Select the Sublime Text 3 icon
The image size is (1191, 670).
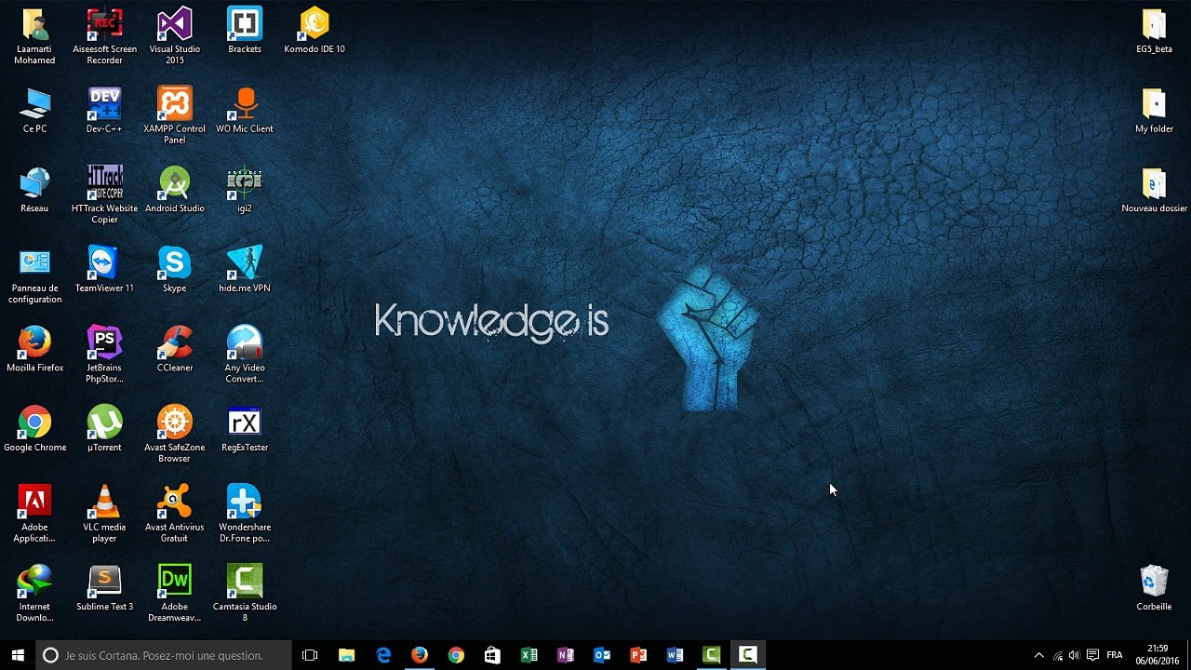pos(104,588)
